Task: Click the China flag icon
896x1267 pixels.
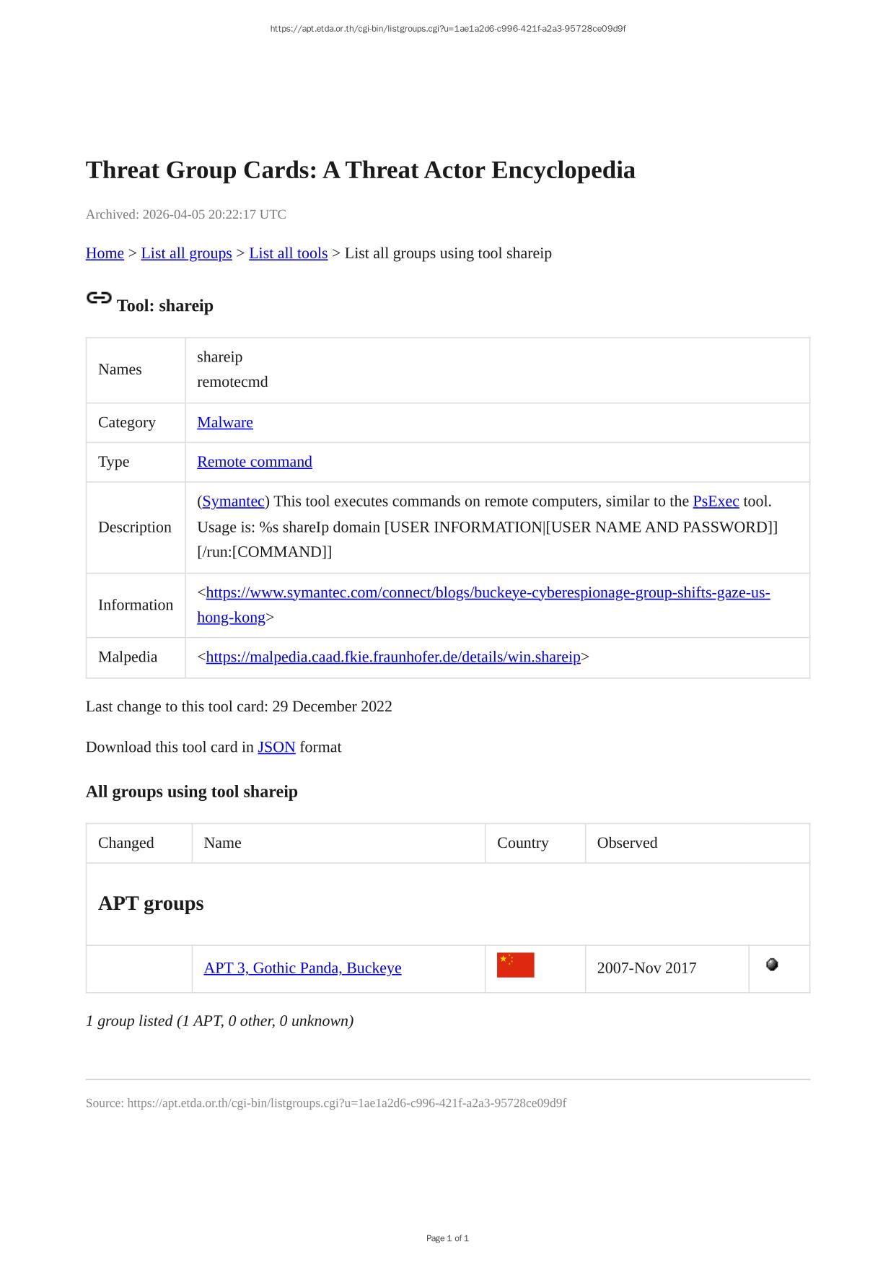Action: click(x=515, y=965)
